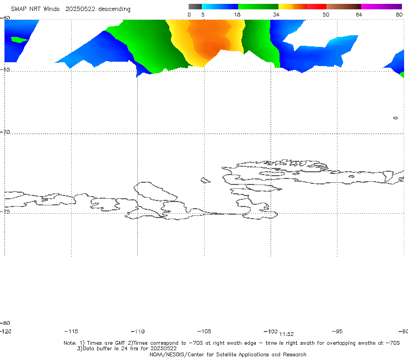Click the small island outline near -70 latitude
This screenshot has width=408, height=358.
point(395,118)
